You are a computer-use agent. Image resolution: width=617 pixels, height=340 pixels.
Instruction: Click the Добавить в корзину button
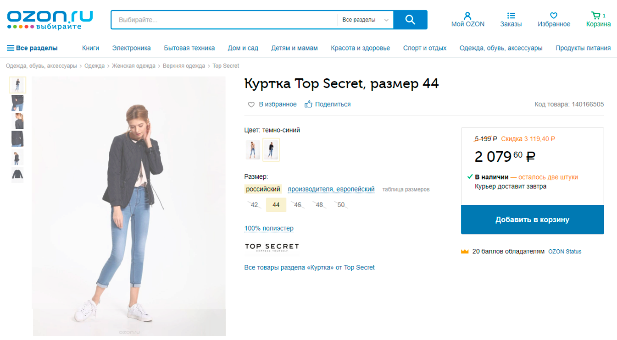532,219
